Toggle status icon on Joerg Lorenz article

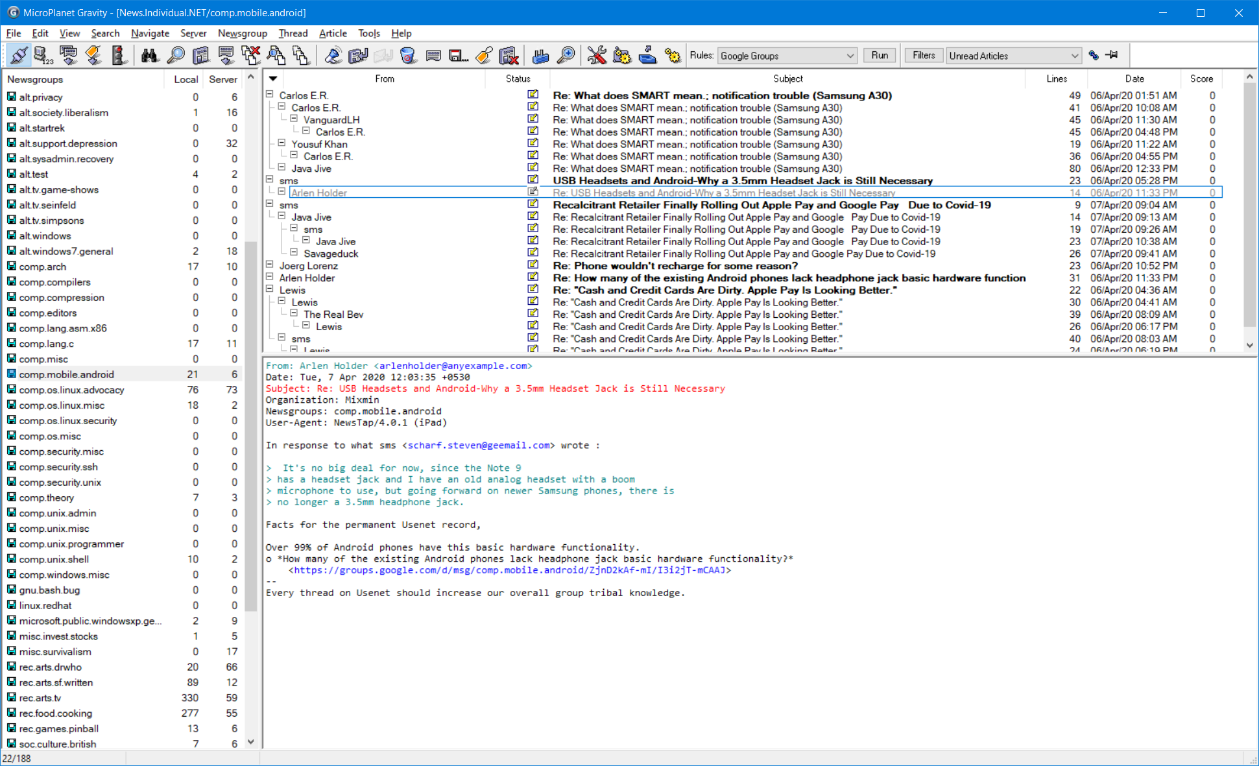[533, 265]
